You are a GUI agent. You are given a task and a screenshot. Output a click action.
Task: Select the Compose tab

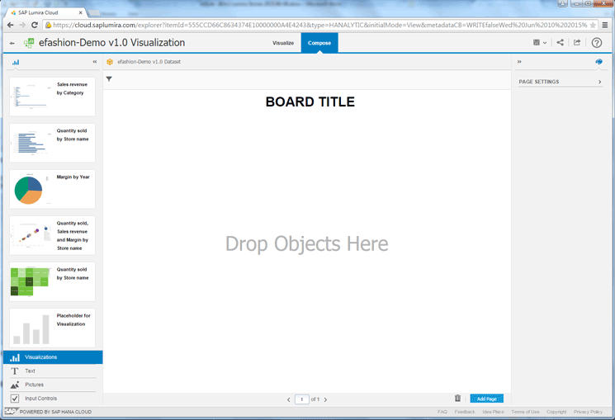click(319, 43)
